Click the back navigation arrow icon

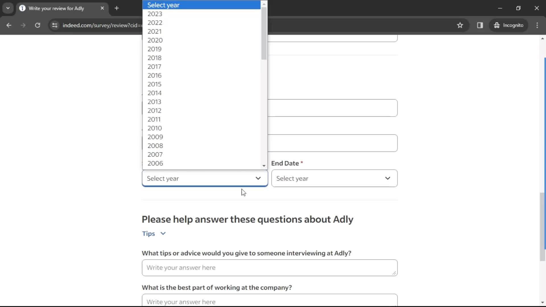click(9, 25)
